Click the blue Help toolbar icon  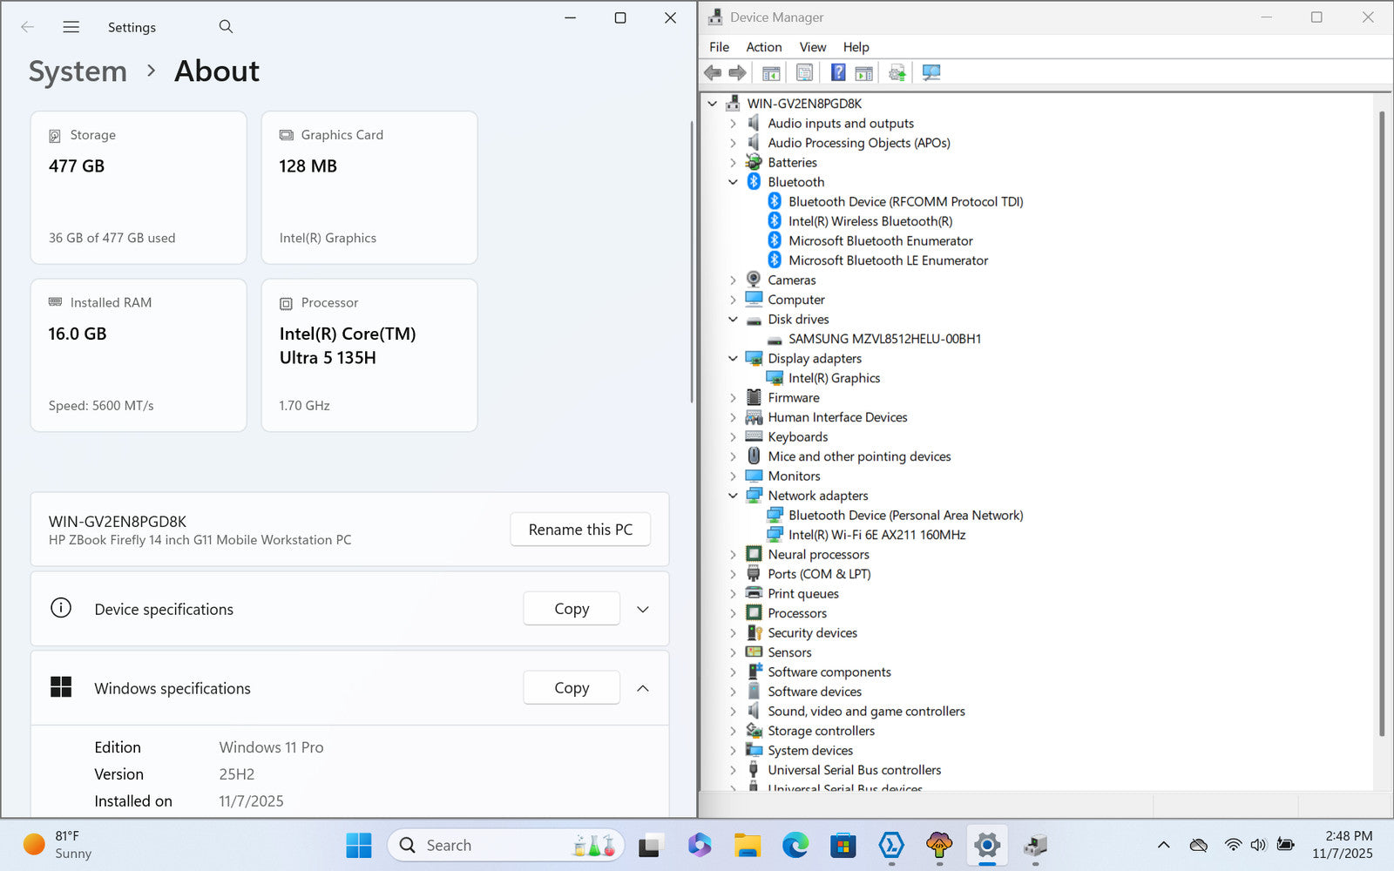pos(837,72)
